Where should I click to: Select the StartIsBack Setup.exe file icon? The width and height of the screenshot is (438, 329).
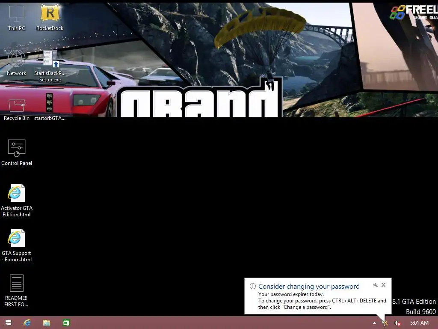pos(50,66)
